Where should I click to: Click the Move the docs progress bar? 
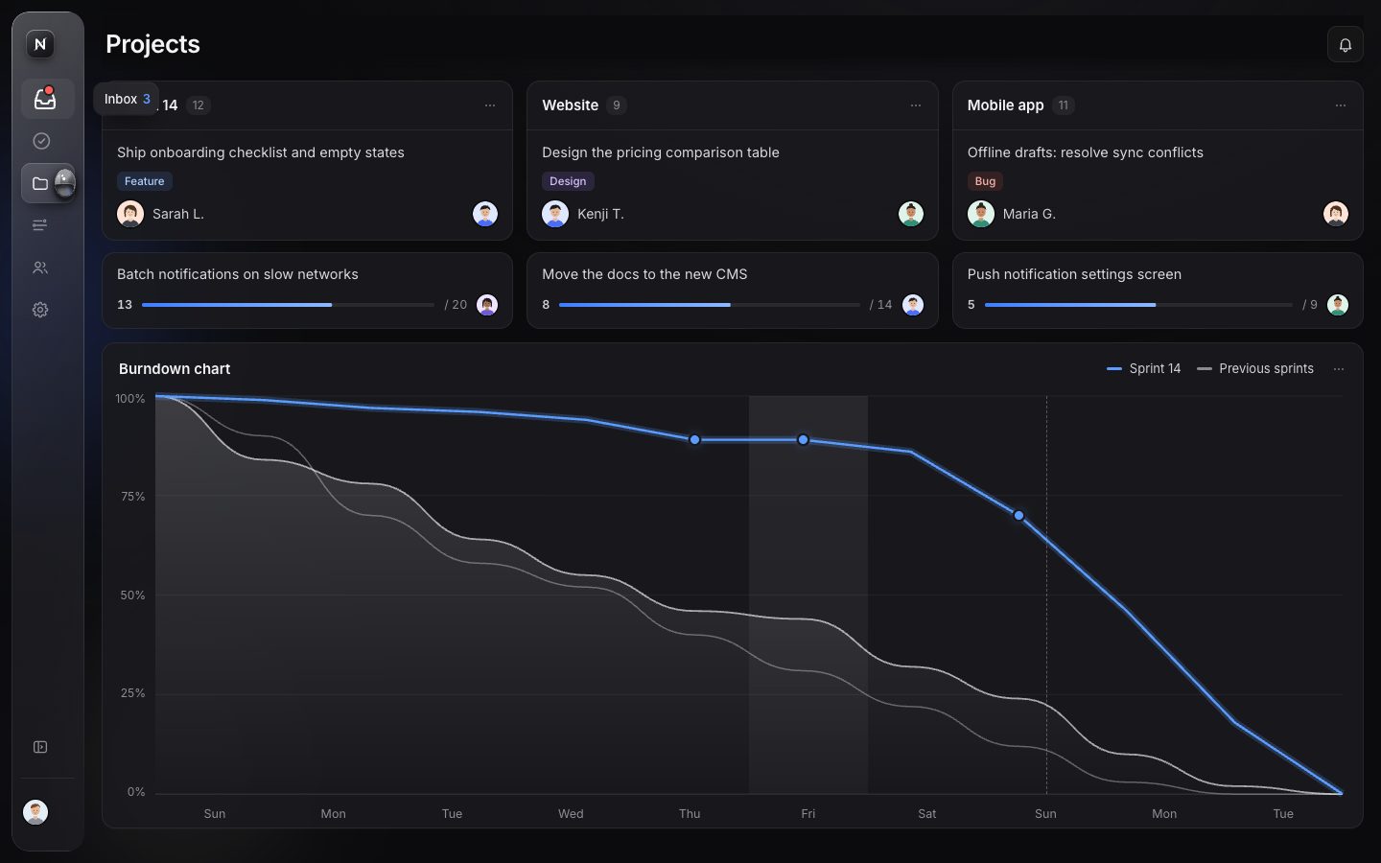(x=710, y=305)
